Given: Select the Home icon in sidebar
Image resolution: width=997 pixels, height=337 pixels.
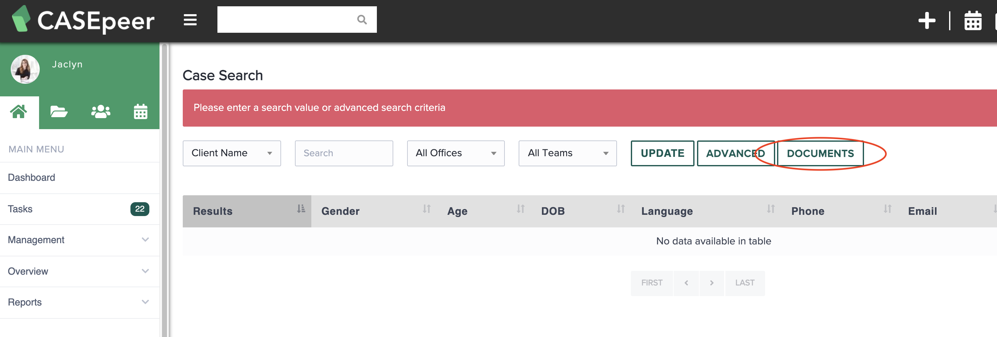Looking at the screenshot, I should tap(19, 112).
